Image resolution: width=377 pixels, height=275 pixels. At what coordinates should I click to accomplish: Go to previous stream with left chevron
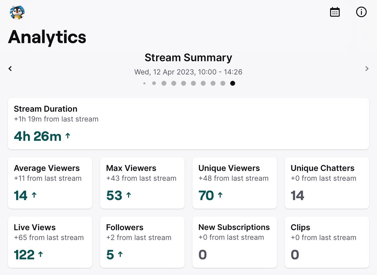click(10, 68)
